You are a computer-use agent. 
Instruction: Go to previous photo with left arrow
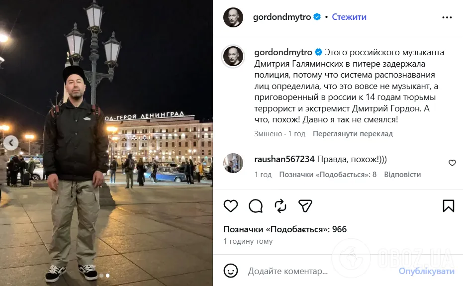(x=11, y=143)
